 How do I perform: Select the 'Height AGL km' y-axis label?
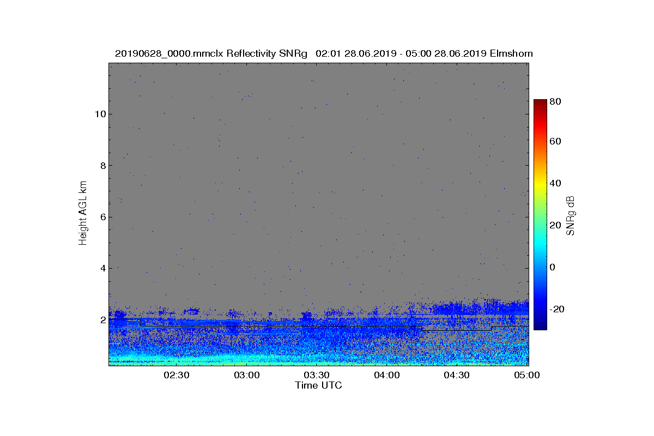[x=83, y=214]
